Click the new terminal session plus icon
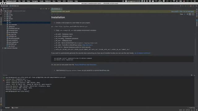The width and height of the screenshot is (198, 111). [x=4, y=78]
